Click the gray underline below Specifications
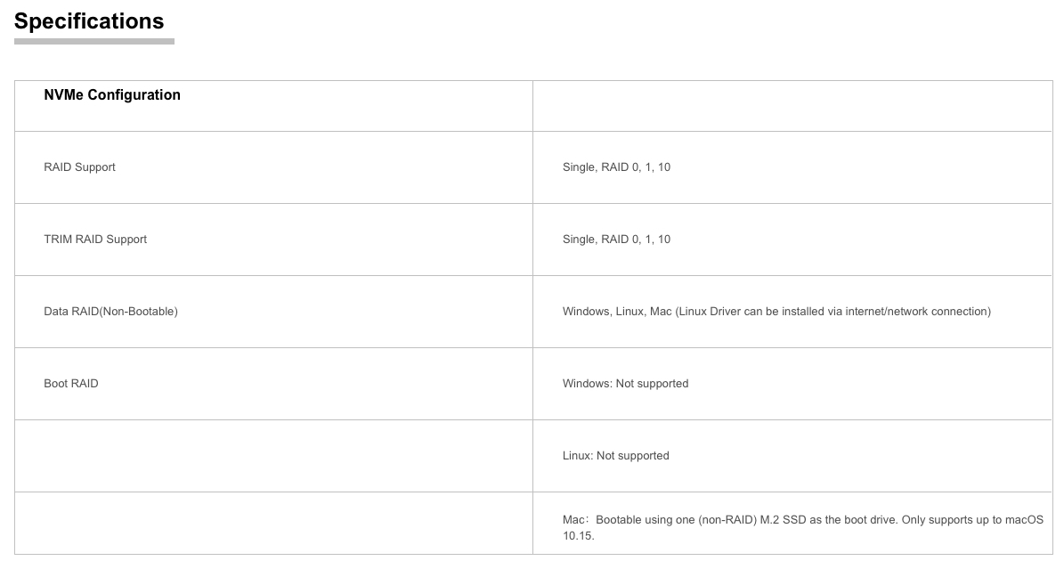Screen dimensions: 1064x569 pos(94,42)
